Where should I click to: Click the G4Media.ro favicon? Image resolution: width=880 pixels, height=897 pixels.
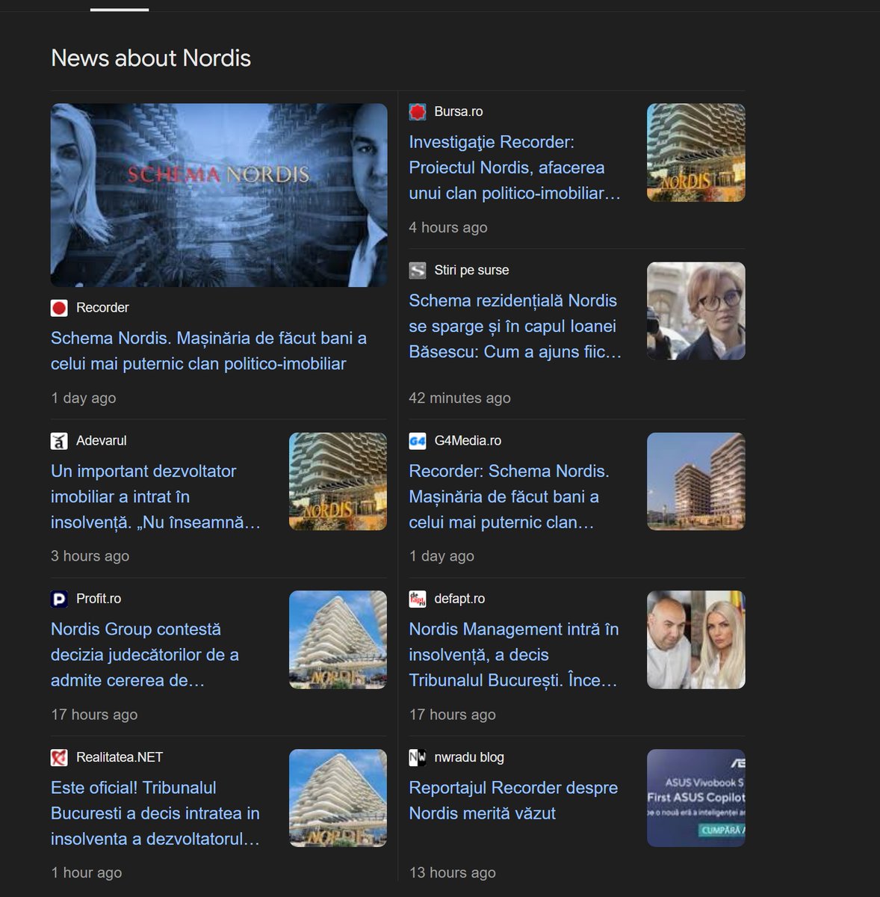pyautogui.click(x=418, y=441)
